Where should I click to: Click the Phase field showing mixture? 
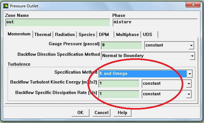tap(155, 22)
